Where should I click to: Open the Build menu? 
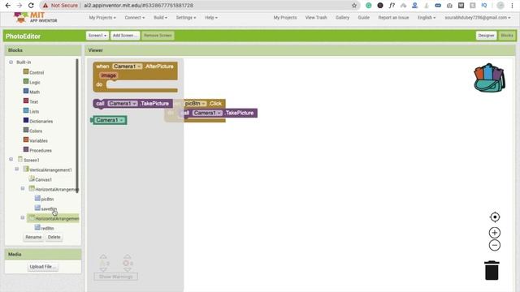[160, 18]
